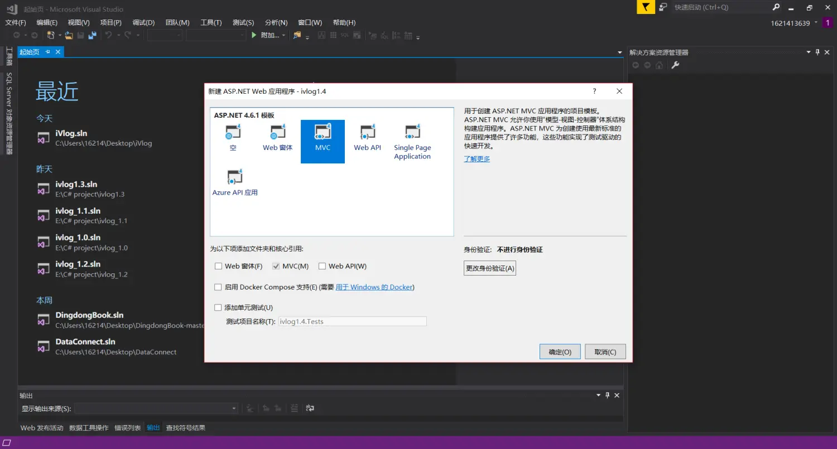Open the 了解更多 link
The width and height of the screenshot is (837, 449).
point(477,159)
